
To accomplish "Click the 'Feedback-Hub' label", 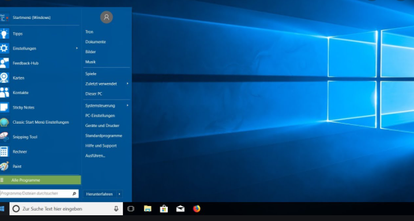I will coord(25,63).
